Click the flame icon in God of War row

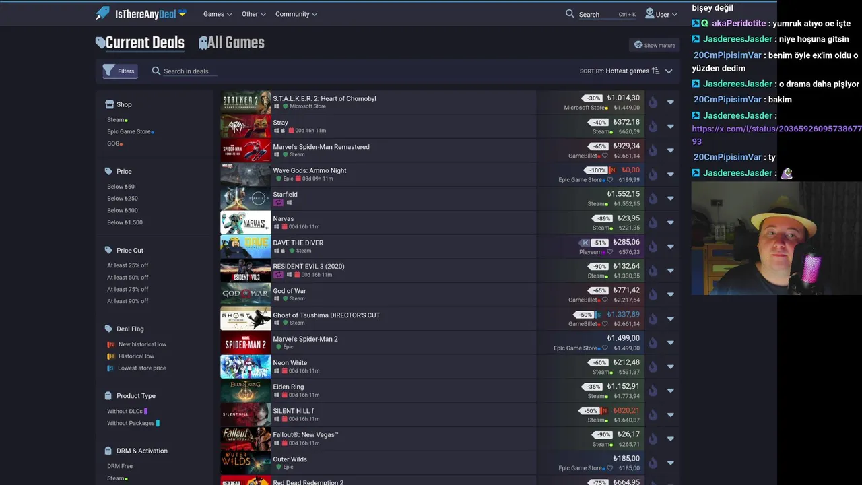point(653,294)
